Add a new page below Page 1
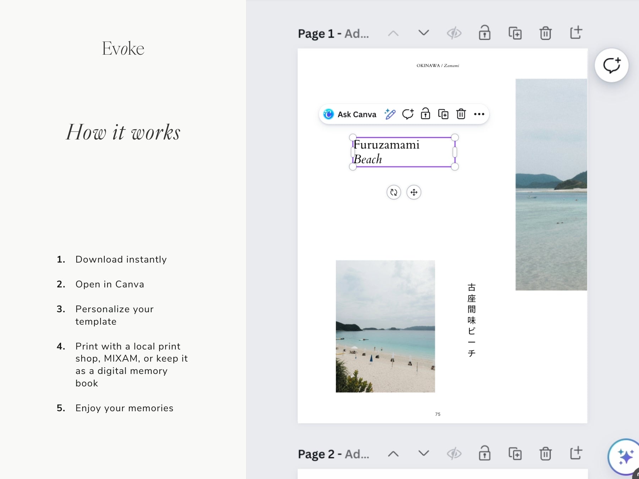 (576, 33)
